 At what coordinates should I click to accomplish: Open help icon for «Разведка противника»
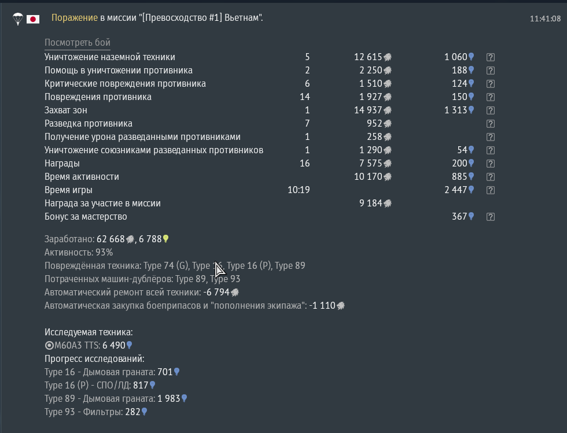pyautogui.click(x=491, y=124)
